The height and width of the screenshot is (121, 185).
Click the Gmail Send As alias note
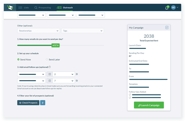coord(60,87)
